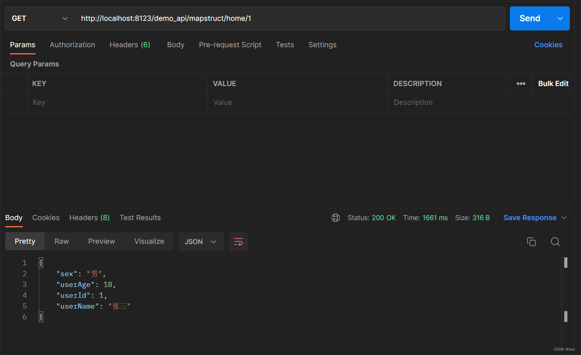This screenshot has width=581, height=355.
Task: Switch to the Raw view mode
Action: (62, 241)
